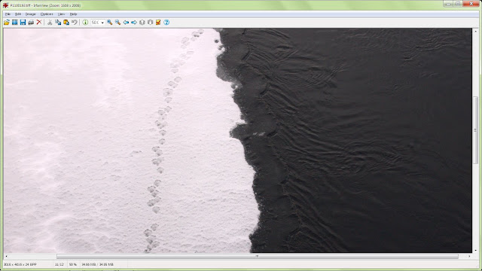Click the Paste icon in toolbar
Viewport: 482px width, 271px height.
(66, 23)
